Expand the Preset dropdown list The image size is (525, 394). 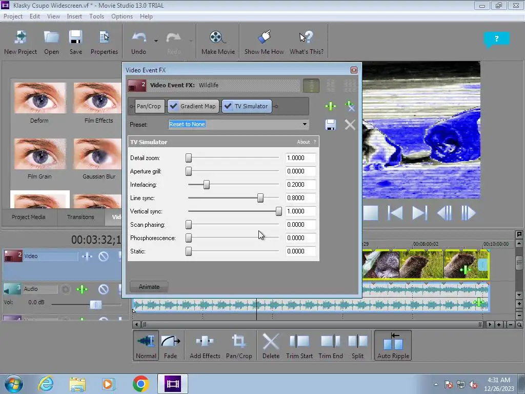[305, 124]
